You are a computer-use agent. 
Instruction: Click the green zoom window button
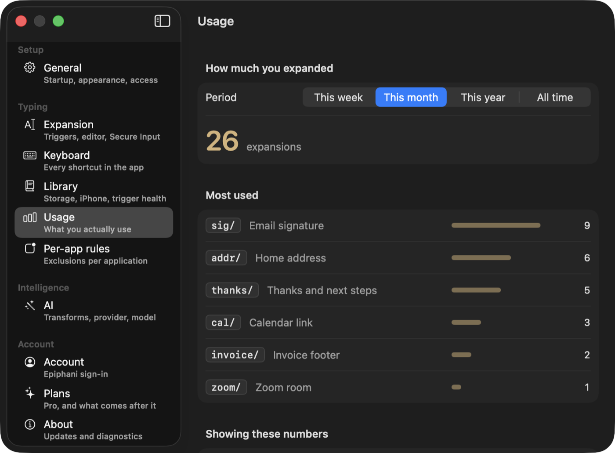point(58,21)
